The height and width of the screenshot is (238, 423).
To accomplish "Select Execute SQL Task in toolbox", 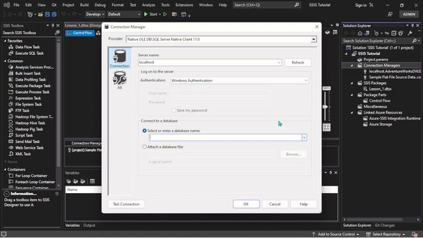I will tap(29, 53).
